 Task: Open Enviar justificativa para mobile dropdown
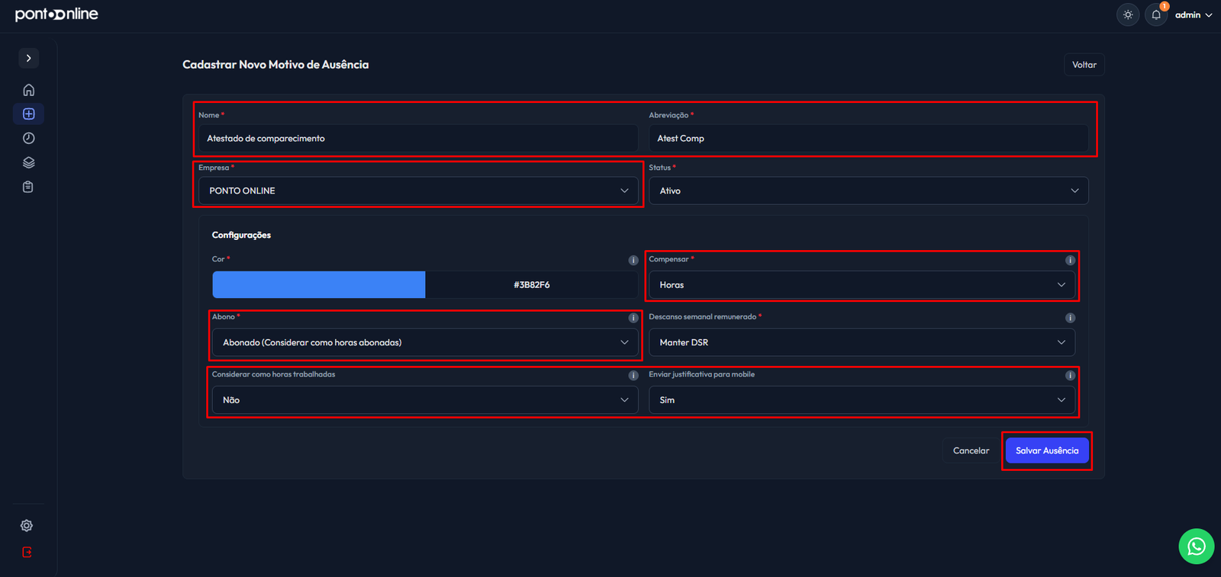point(862,399)
